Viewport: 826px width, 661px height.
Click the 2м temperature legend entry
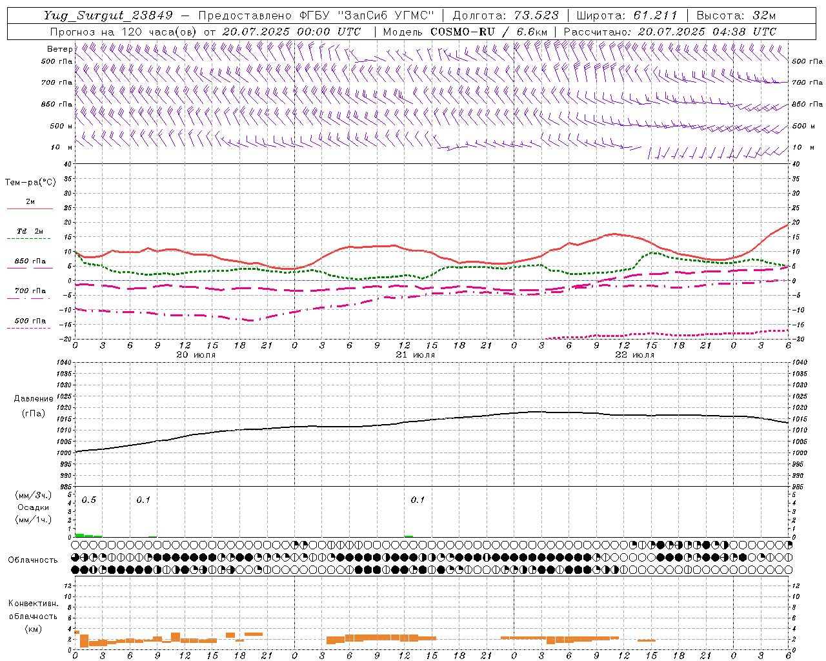click(x=30, y=202)
